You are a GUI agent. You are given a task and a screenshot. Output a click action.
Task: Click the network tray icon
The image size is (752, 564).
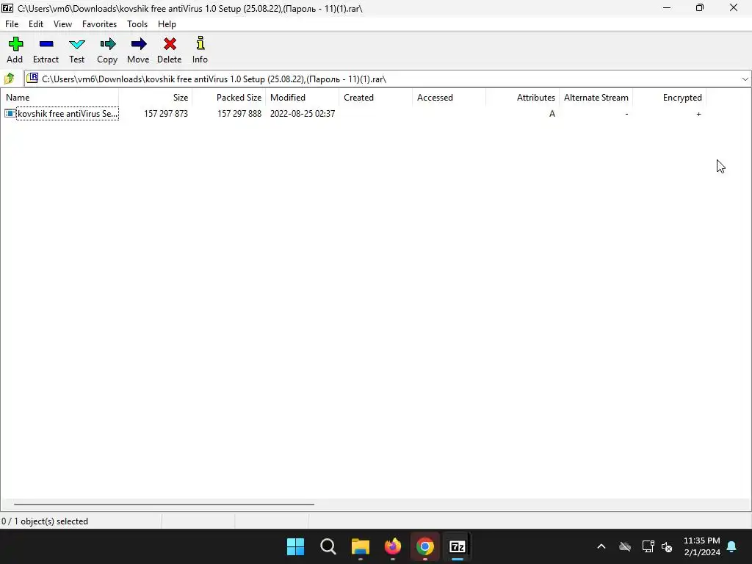(x=648, y=546)
